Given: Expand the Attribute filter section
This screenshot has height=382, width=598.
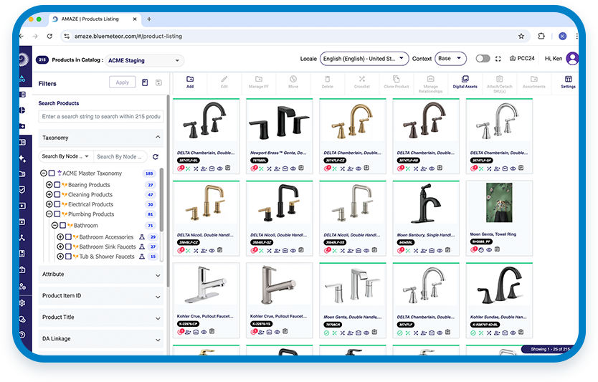Looking at the screenshot, I should click(158, 275).
